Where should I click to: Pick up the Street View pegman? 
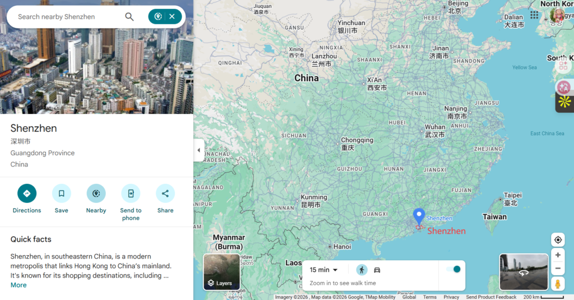558,284
